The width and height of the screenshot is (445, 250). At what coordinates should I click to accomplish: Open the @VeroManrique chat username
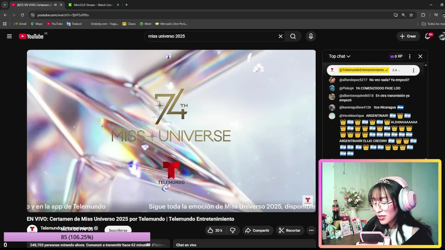click(x=351, y=116)
